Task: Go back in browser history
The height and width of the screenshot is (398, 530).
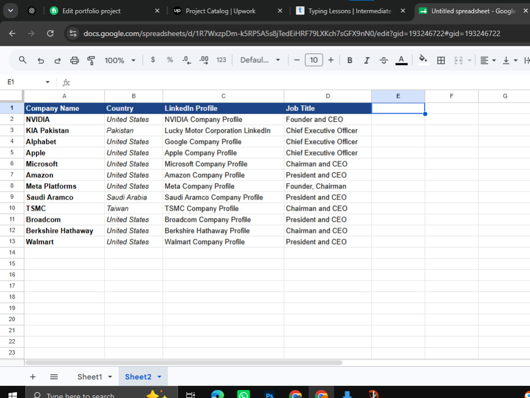Action: pos(12,33)
